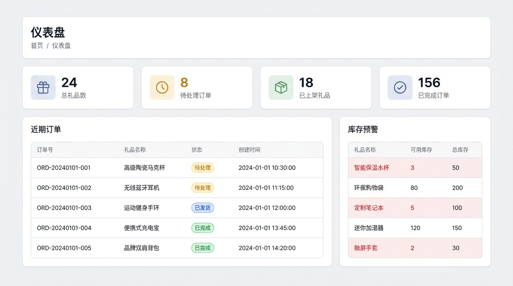The width and height of the screenshot is (513, 286).
Task: Click the 可用库存 column header
Action: point(421,150)
